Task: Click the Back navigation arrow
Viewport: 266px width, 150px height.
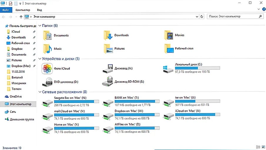Action: (x=4, y=17)
